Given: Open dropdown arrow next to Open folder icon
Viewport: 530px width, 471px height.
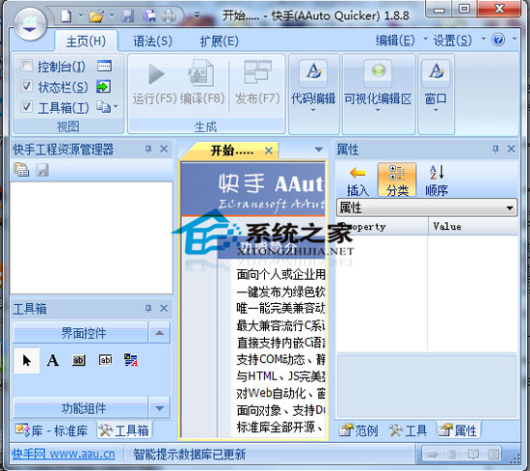Looking at the screenshot, I should point(112,15).
